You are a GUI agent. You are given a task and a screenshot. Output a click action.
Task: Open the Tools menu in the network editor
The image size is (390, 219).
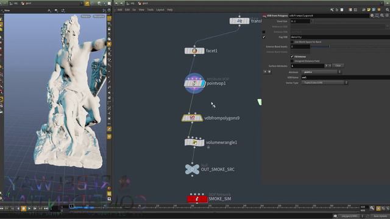coord(151,10)
